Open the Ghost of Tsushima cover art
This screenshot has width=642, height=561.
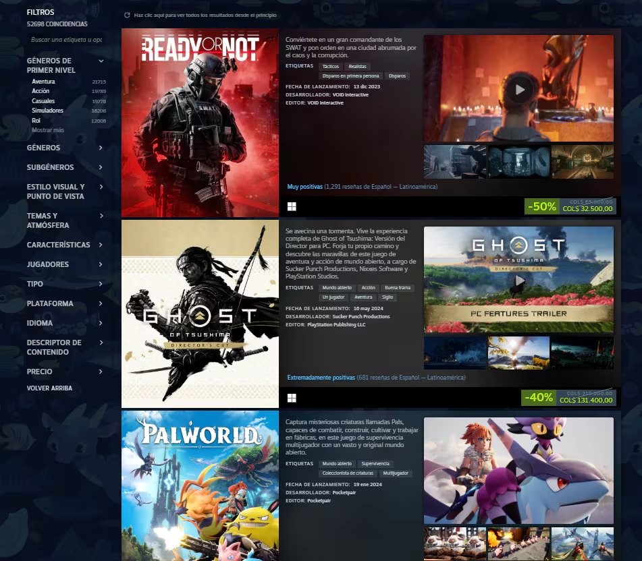(x=200, y=314)
